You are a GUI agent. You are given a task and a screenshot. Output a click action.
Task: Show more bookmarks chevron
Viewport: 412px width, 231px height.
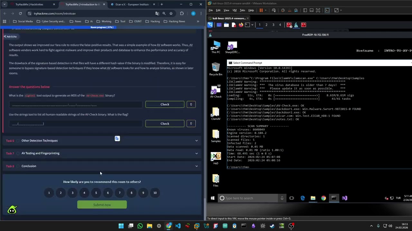[x=198, y=21]
